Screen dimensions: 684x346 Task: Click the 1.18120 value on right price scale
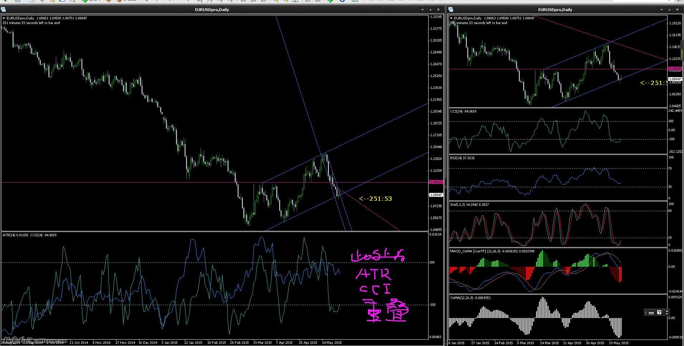click(x=675, y=23)
